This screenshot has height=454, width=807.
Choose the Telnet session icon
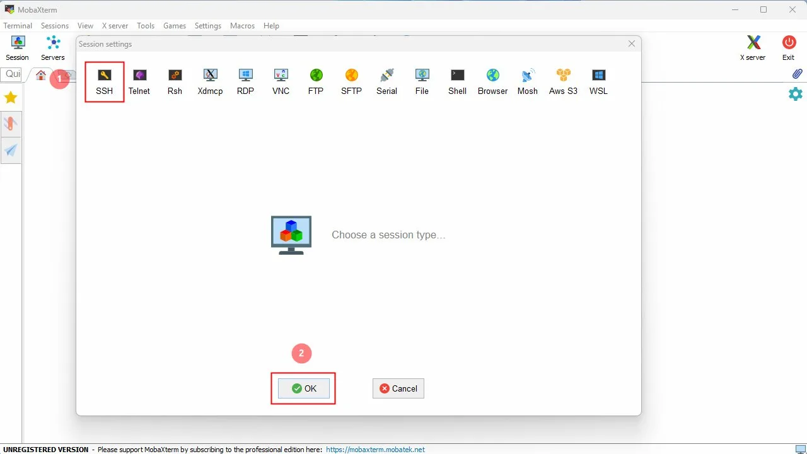[139, 82]
